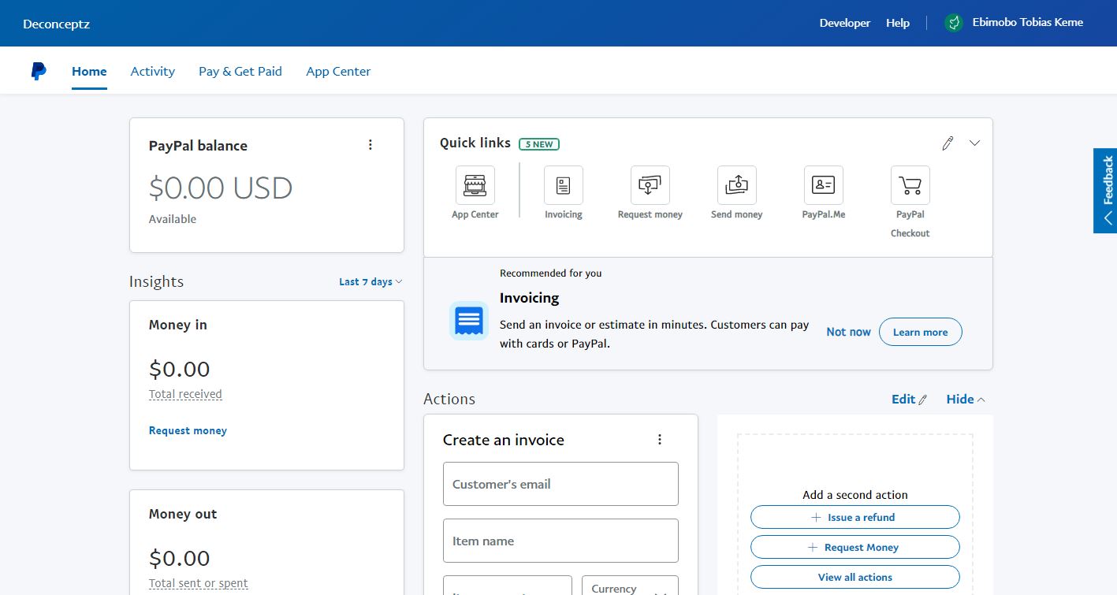Click the Total sent or spent label
The width and height of the screenshot is (1117, 595).
[x=199, y=583]
